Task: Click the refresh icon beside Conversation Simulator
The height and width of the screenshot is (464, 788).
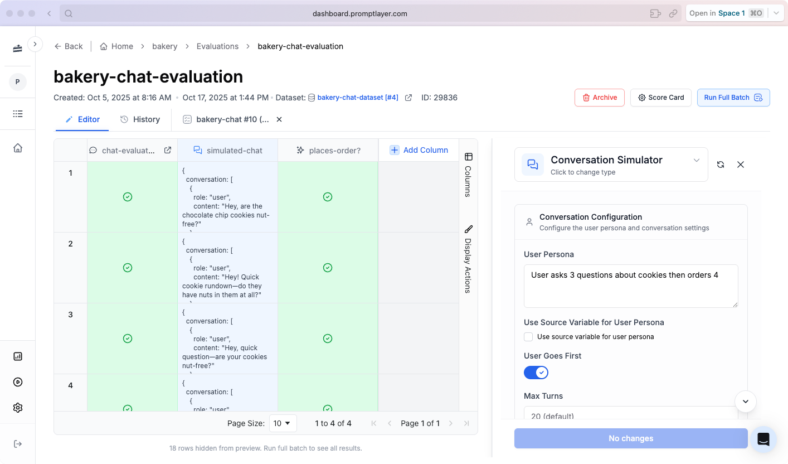Action: (721, 165)
